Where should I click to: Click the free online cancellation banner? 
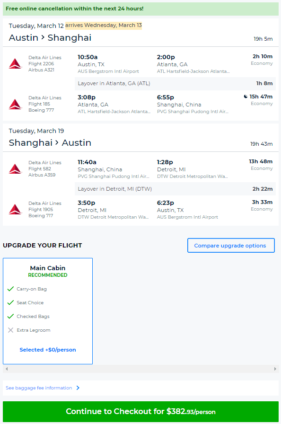tap(141, 9)
